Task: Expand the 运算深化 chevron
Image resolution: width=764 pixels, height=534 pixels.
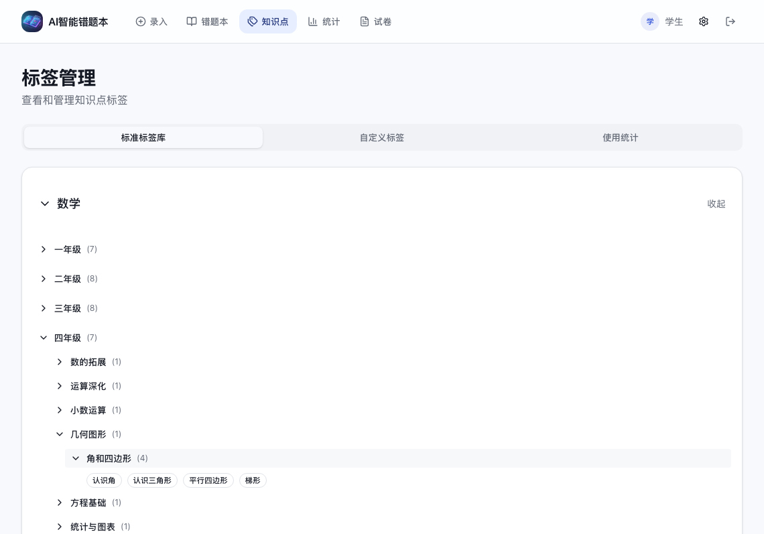Action: point(60,386)
